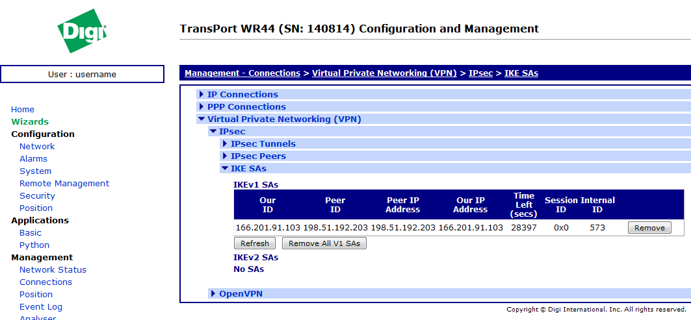Collapse the Virtual Private Networking (VPN) section

283,119
